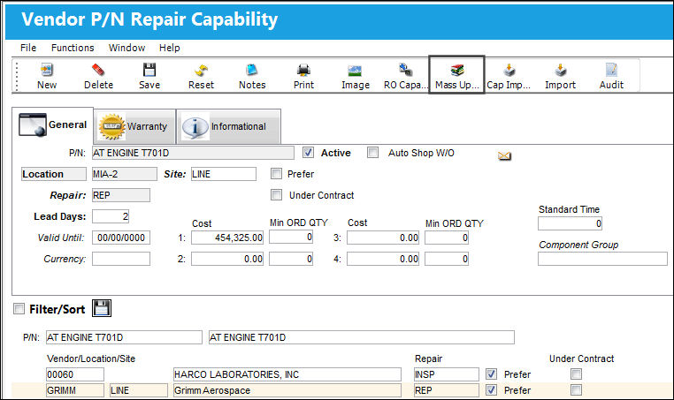674x400 pixels.
Task: Enable the Filter/Sort checkbox
Action: pos(19,308)
